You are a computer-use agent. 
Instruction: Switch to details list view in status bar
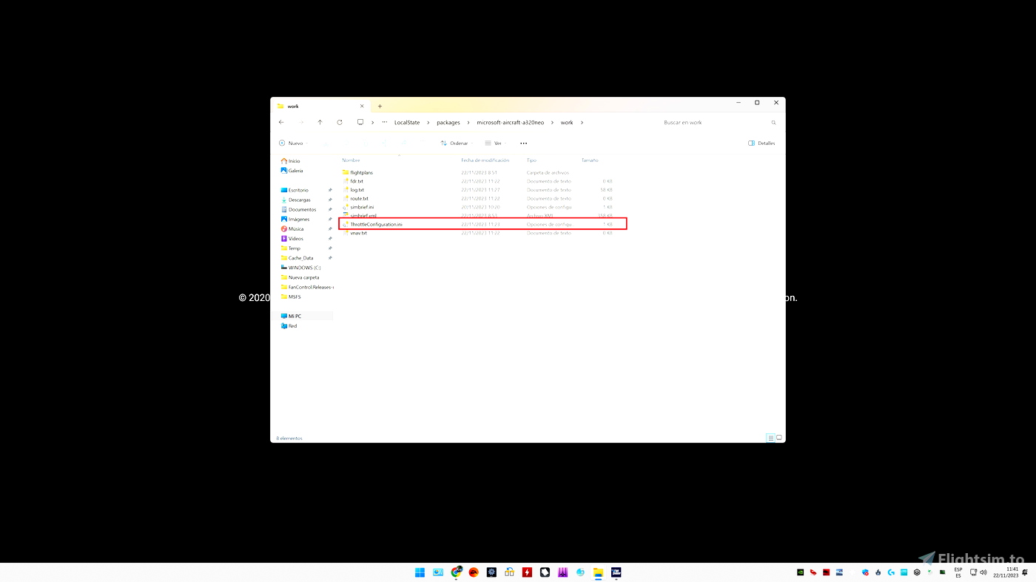point(770,438)
